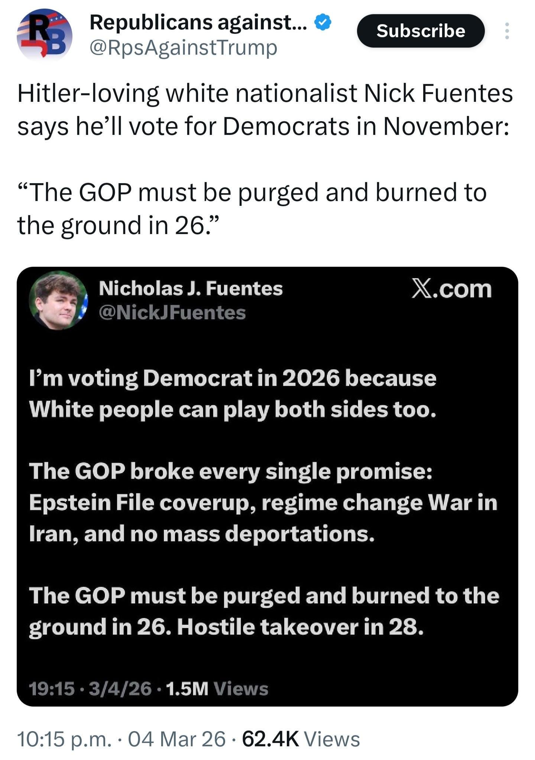The width and height of the screenshot is (535, 760).
Task: Click the @NickJFuentes handle in embedded image
Action: pos(172,313)
